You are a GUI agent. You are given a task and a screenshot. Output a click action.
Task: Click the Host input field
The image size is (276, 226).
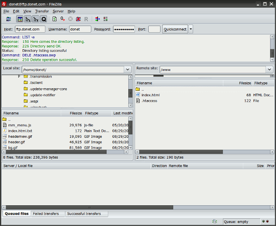pos(30,29)
